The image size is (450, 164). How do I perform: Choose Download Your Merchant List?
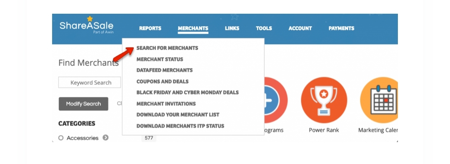(177, 115)
